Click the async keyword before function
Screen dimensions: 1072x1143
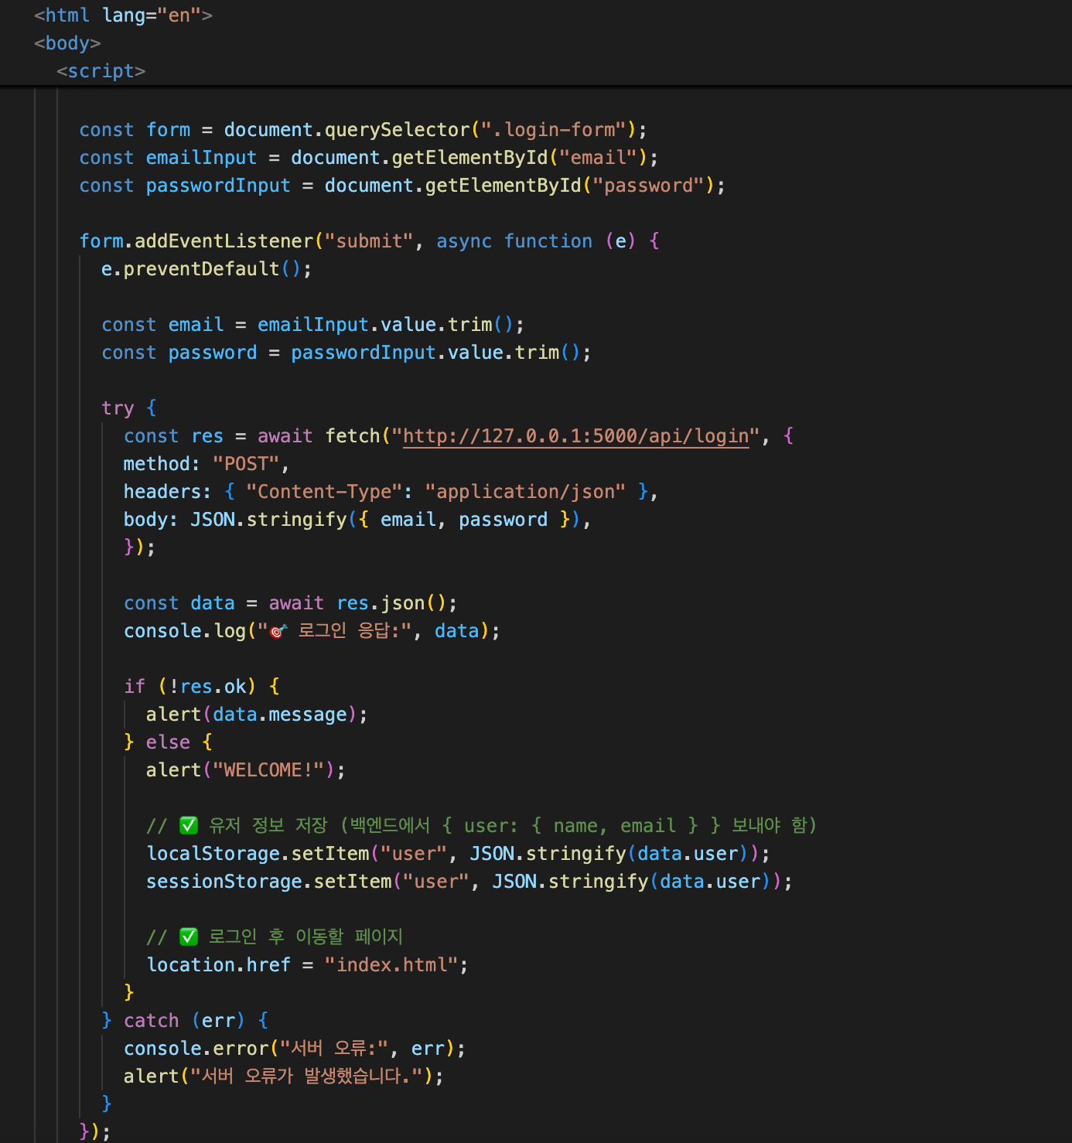(463, 241)
